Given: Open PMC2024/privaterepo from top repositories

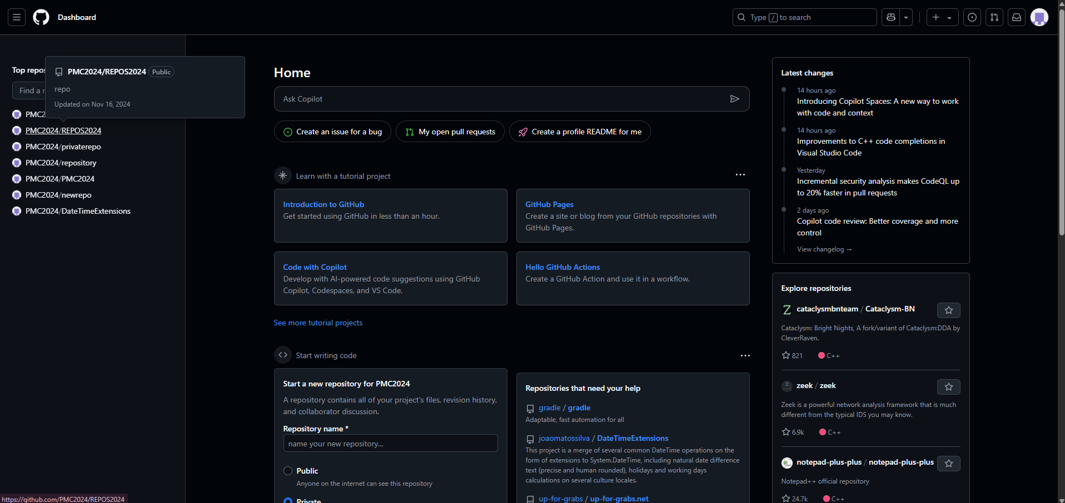Looking at the screenshot, I should coord(63,147).
